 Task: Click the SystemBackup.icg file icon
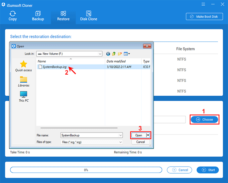[x=40, y=67]
